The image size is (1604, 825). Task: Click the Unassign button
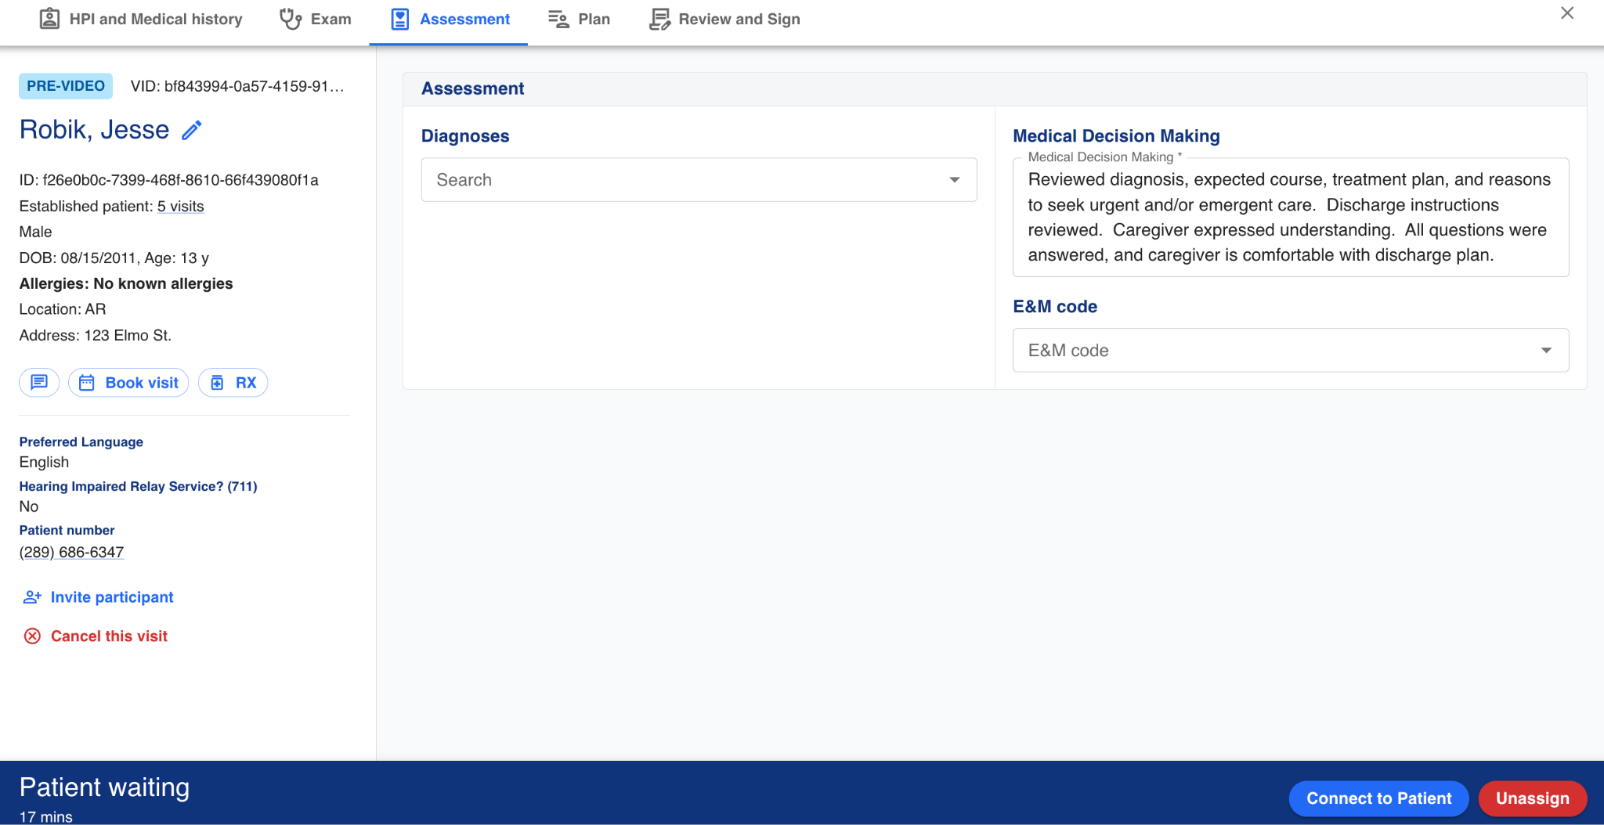[1532, 798]
